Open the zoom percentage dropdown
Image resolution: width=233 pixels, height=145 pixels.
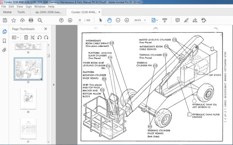point(145,20)
